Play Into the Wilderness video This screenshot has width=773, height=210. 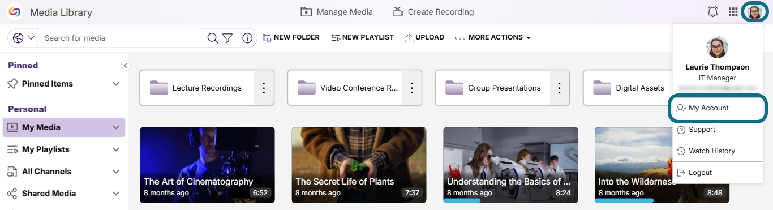[x=633, y=165]
